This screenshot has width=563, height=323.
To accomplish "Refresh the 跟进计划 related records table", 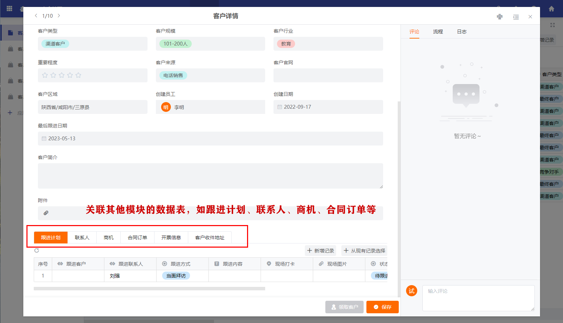I will 37,250.
